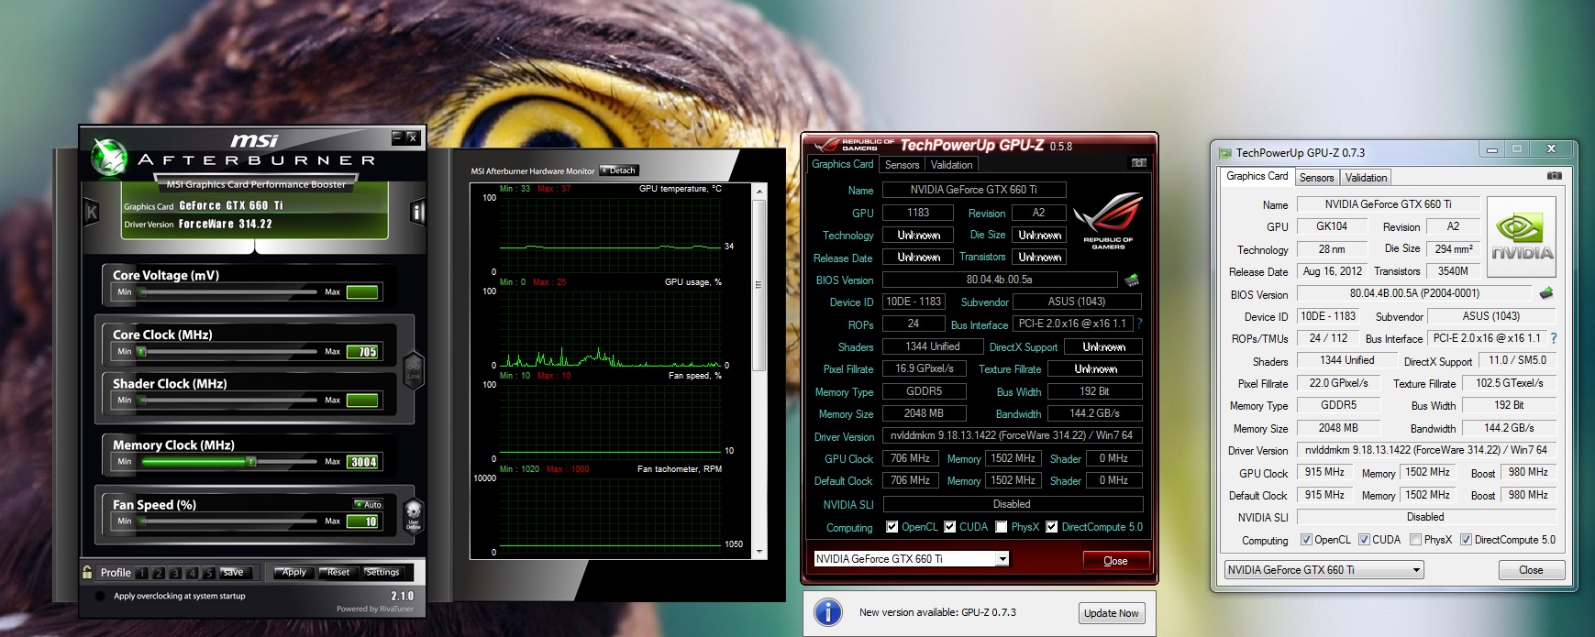
Task: Click the Bus Interface question mark in GPU-Z 0.7.3
Action: 1554,338
